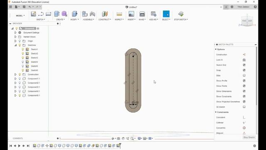The width and height of the screenshot is (266, 150).
Task: Click the Pan hand icon
Action: [x=123, y=138]
